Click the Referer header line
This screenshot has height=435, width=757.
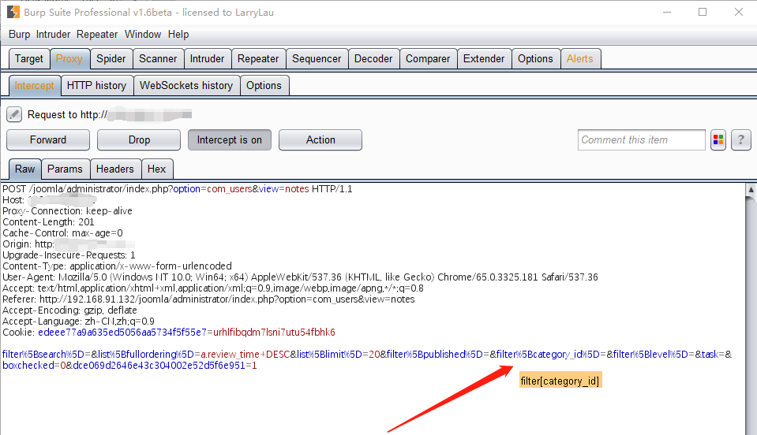coord(208,299)
